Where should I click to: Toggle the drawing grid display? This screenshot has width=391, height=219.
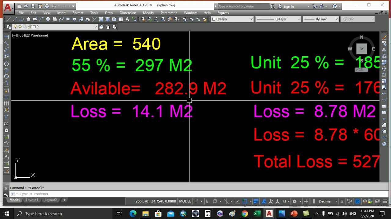tap(196, 201)
